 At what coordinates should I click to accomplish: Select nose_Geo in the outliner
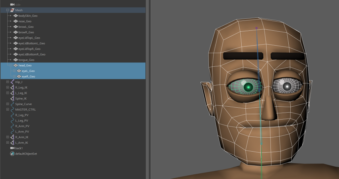click(25, 21)
